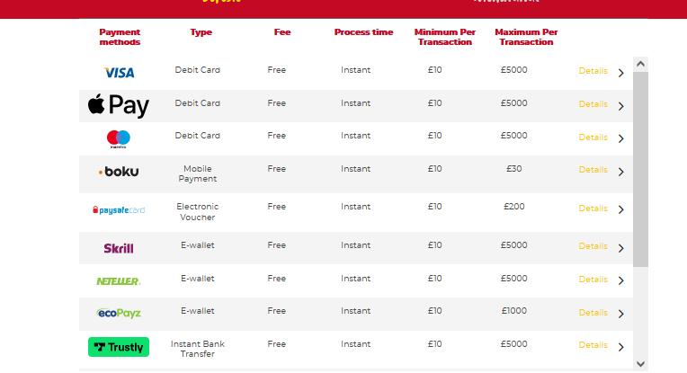
Task: Select the Apple Pay logo
Action: click(x=119, y=105)
